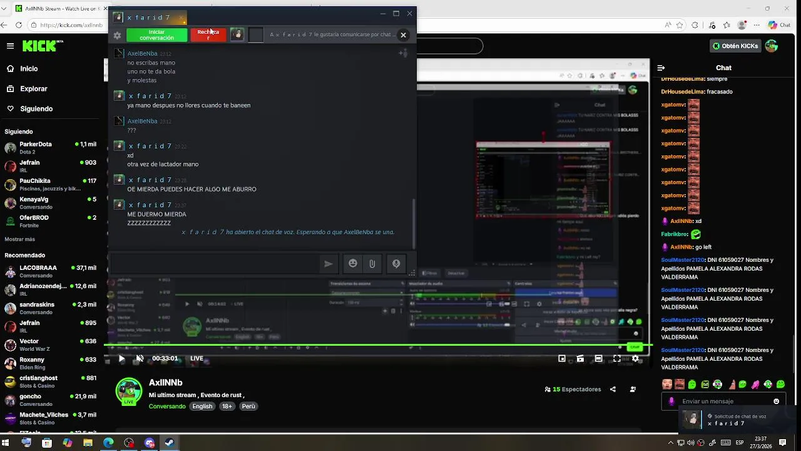Image resolution: width=801 pixels, height=451 pixels.
Task: Click Obtén KICKs button
Action: 735,46
